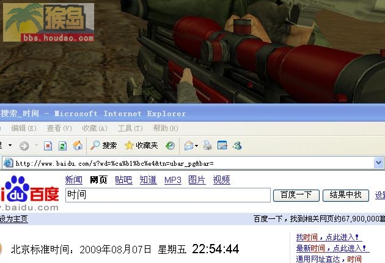This screenshot has width=385, height=263.
Task: Click the 结果中找 button
Action: click(x=346, y=195)
